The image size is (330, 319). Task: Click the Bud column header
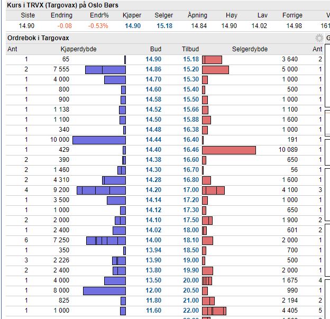point(155,49)
